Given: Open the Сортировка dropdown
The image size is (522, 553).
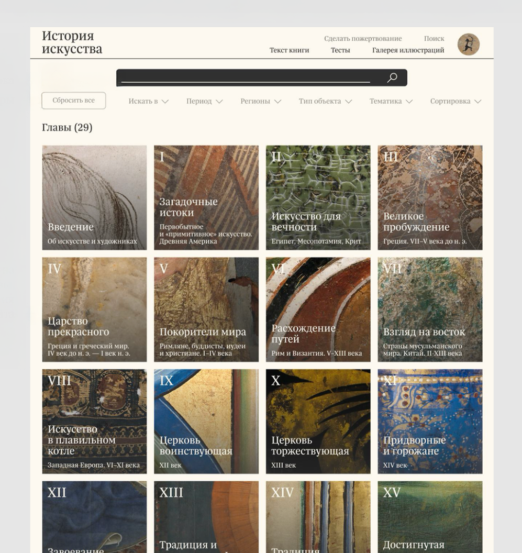Looking at the screenshot, I should [456, 101].
